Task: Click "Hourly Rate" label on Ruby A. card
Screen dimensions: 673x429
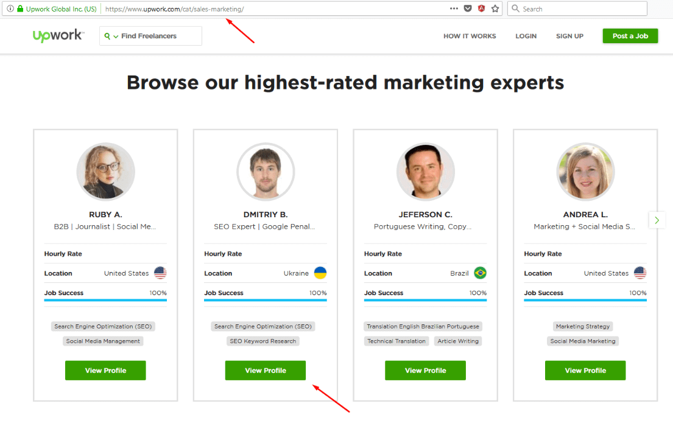Action: (x=63, y=254)
